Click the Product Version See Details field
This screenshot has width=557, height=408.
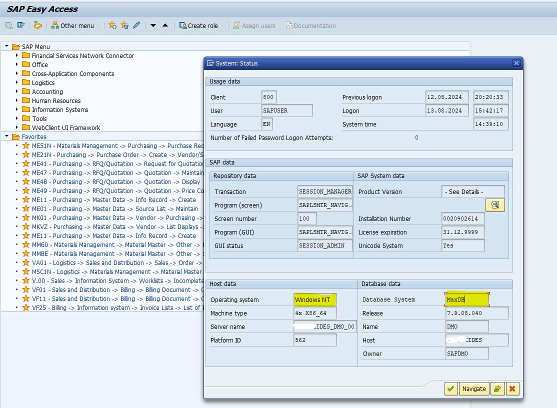[473, 191]
